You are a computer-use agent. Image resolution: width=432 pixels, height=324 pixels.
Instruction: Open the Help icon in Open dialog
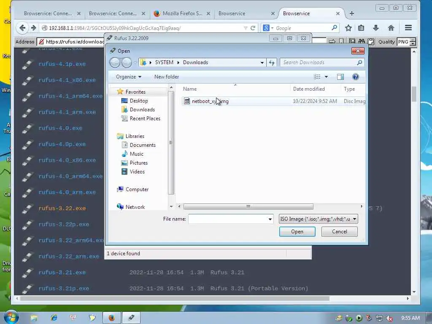coord(355,77)
